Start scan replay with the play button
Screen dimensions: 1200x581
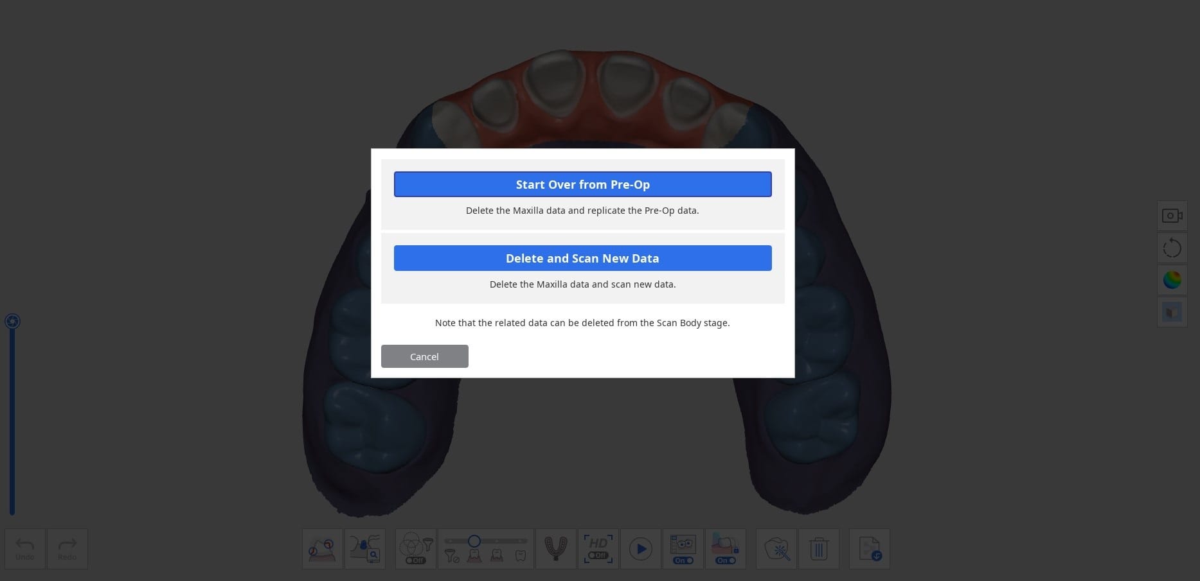(x=641, y=548)
